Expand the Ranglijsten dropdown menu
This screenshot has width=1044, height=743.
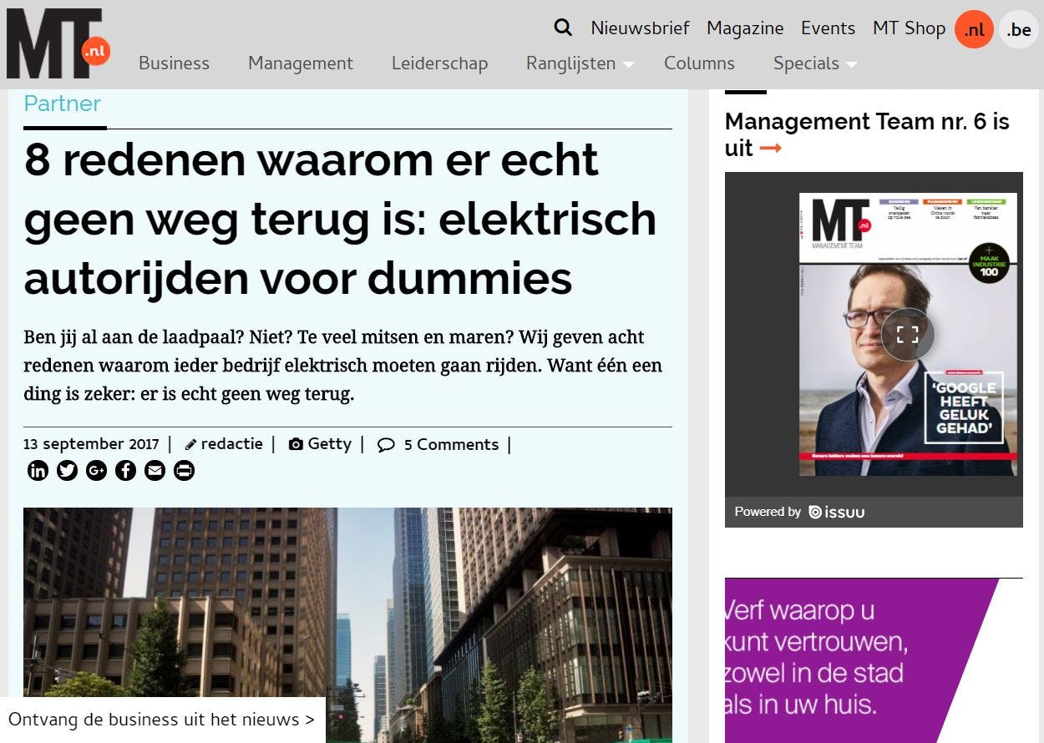[572, 63]
